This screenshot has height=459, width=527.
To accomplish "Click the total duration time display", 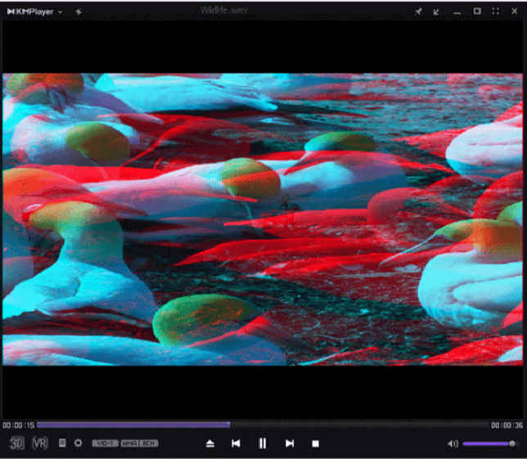I will tap(507, 425).
